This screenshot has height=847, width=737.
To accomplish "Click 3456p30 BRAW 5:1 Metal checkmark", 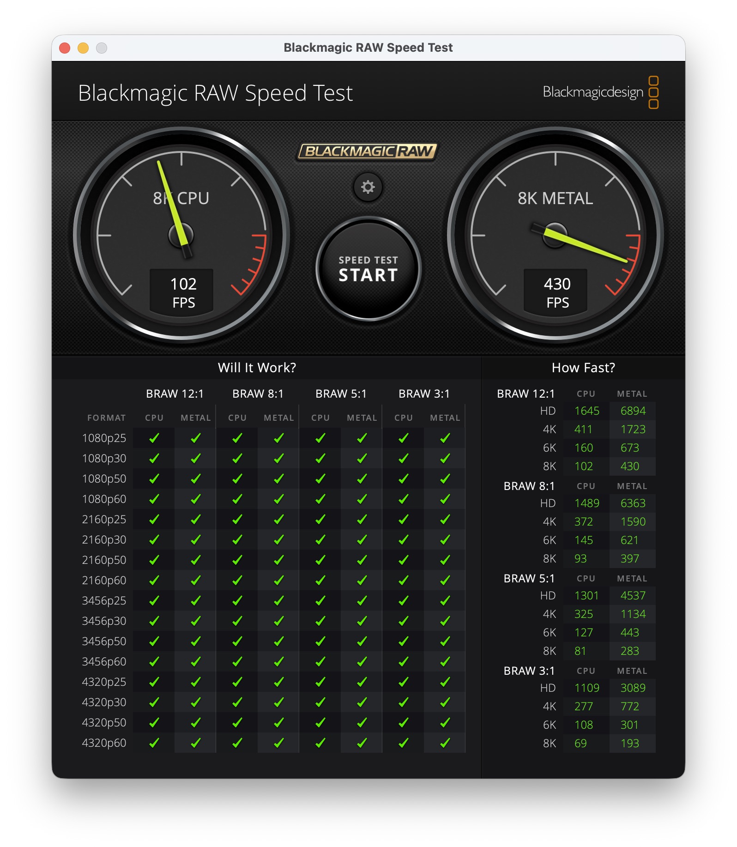I will point(362,621).
